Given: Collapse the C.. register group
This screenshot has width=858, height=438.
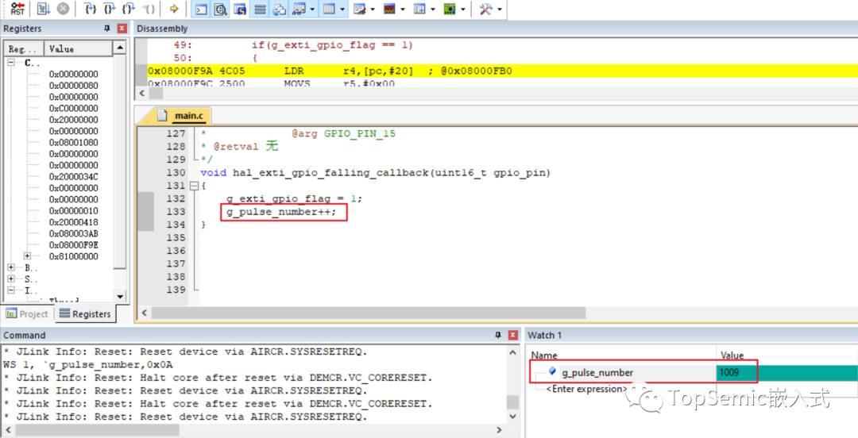Looking at the screenshot, I should [11, 63].
